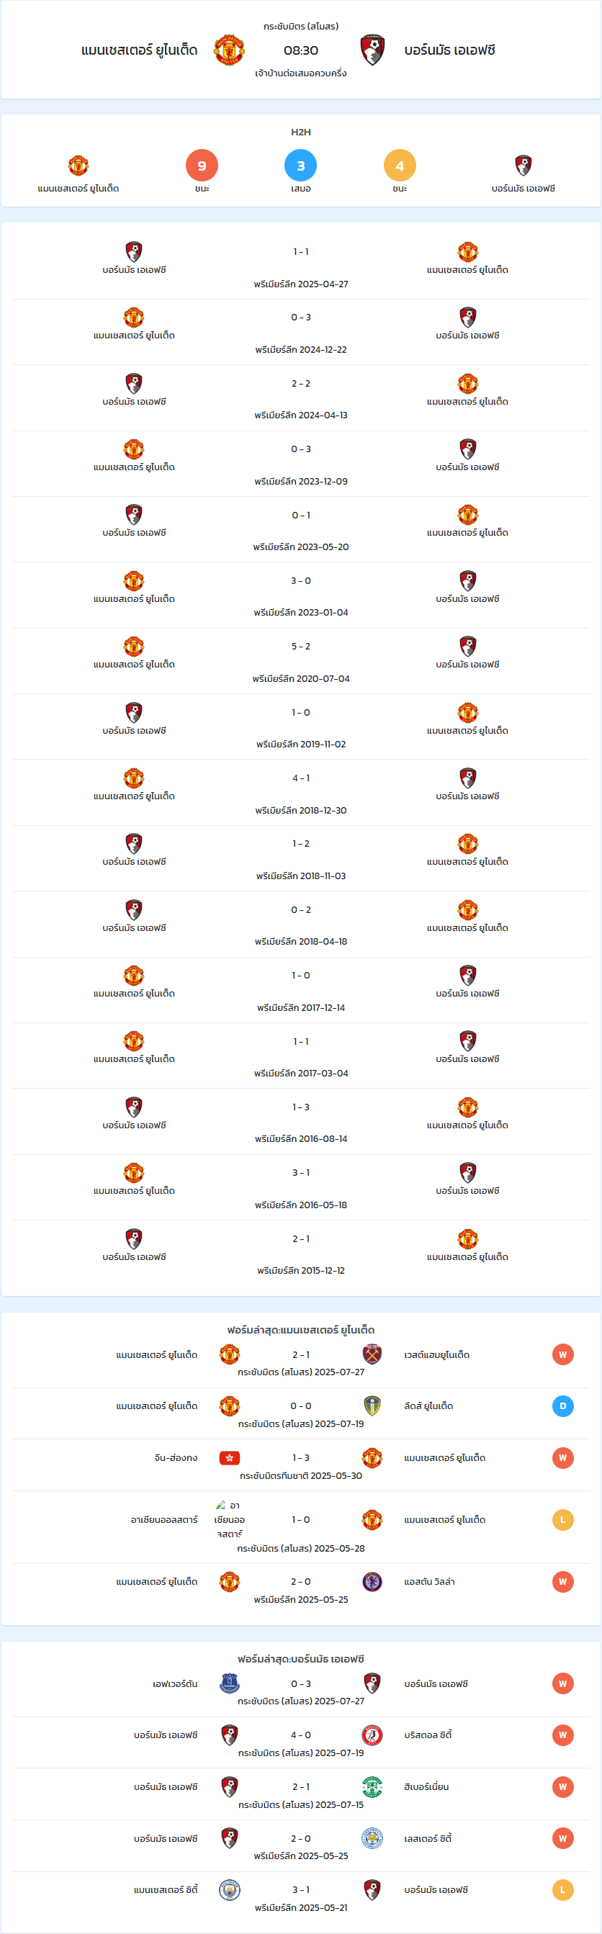Click the red 9 wins circle
602x1934 pixels.
coord(202,165)
